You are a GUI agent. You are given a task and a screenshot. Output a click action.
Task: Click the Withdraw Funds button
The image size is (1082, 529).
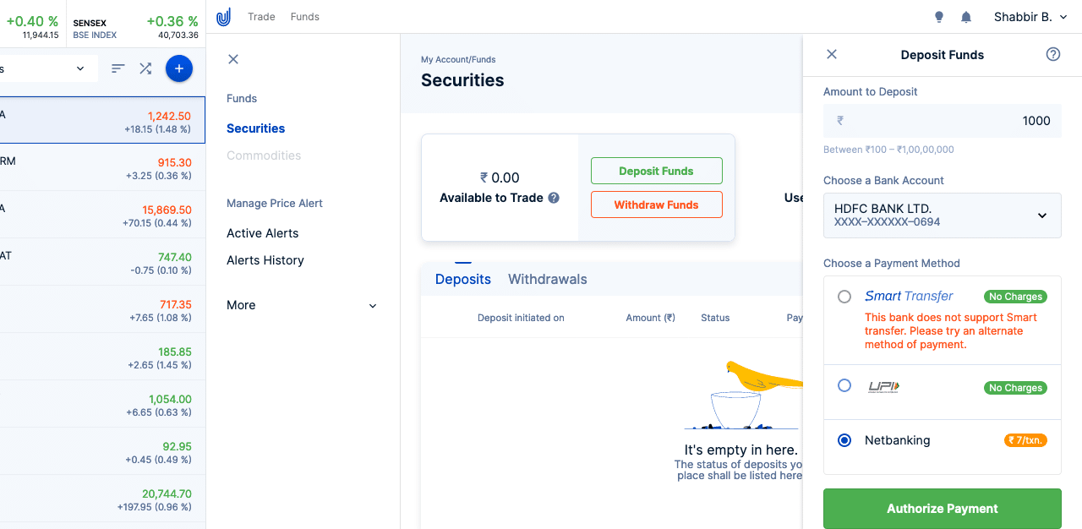[657, 205]
